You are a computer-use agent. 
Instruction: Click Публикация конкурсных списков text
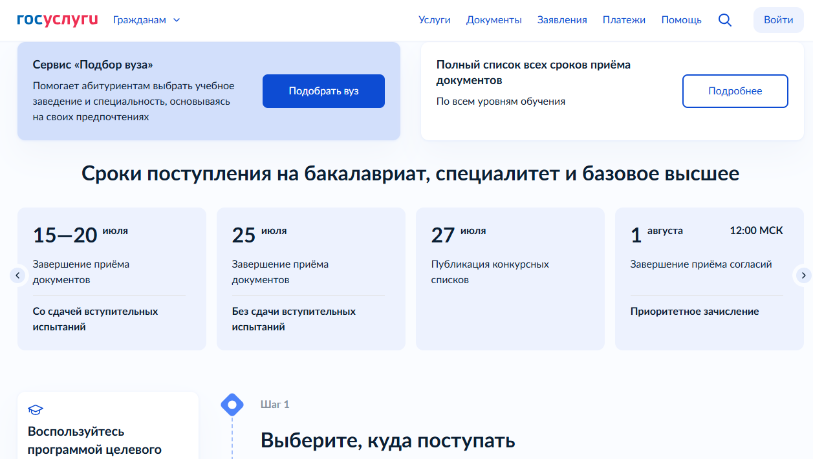pos(490,272)
